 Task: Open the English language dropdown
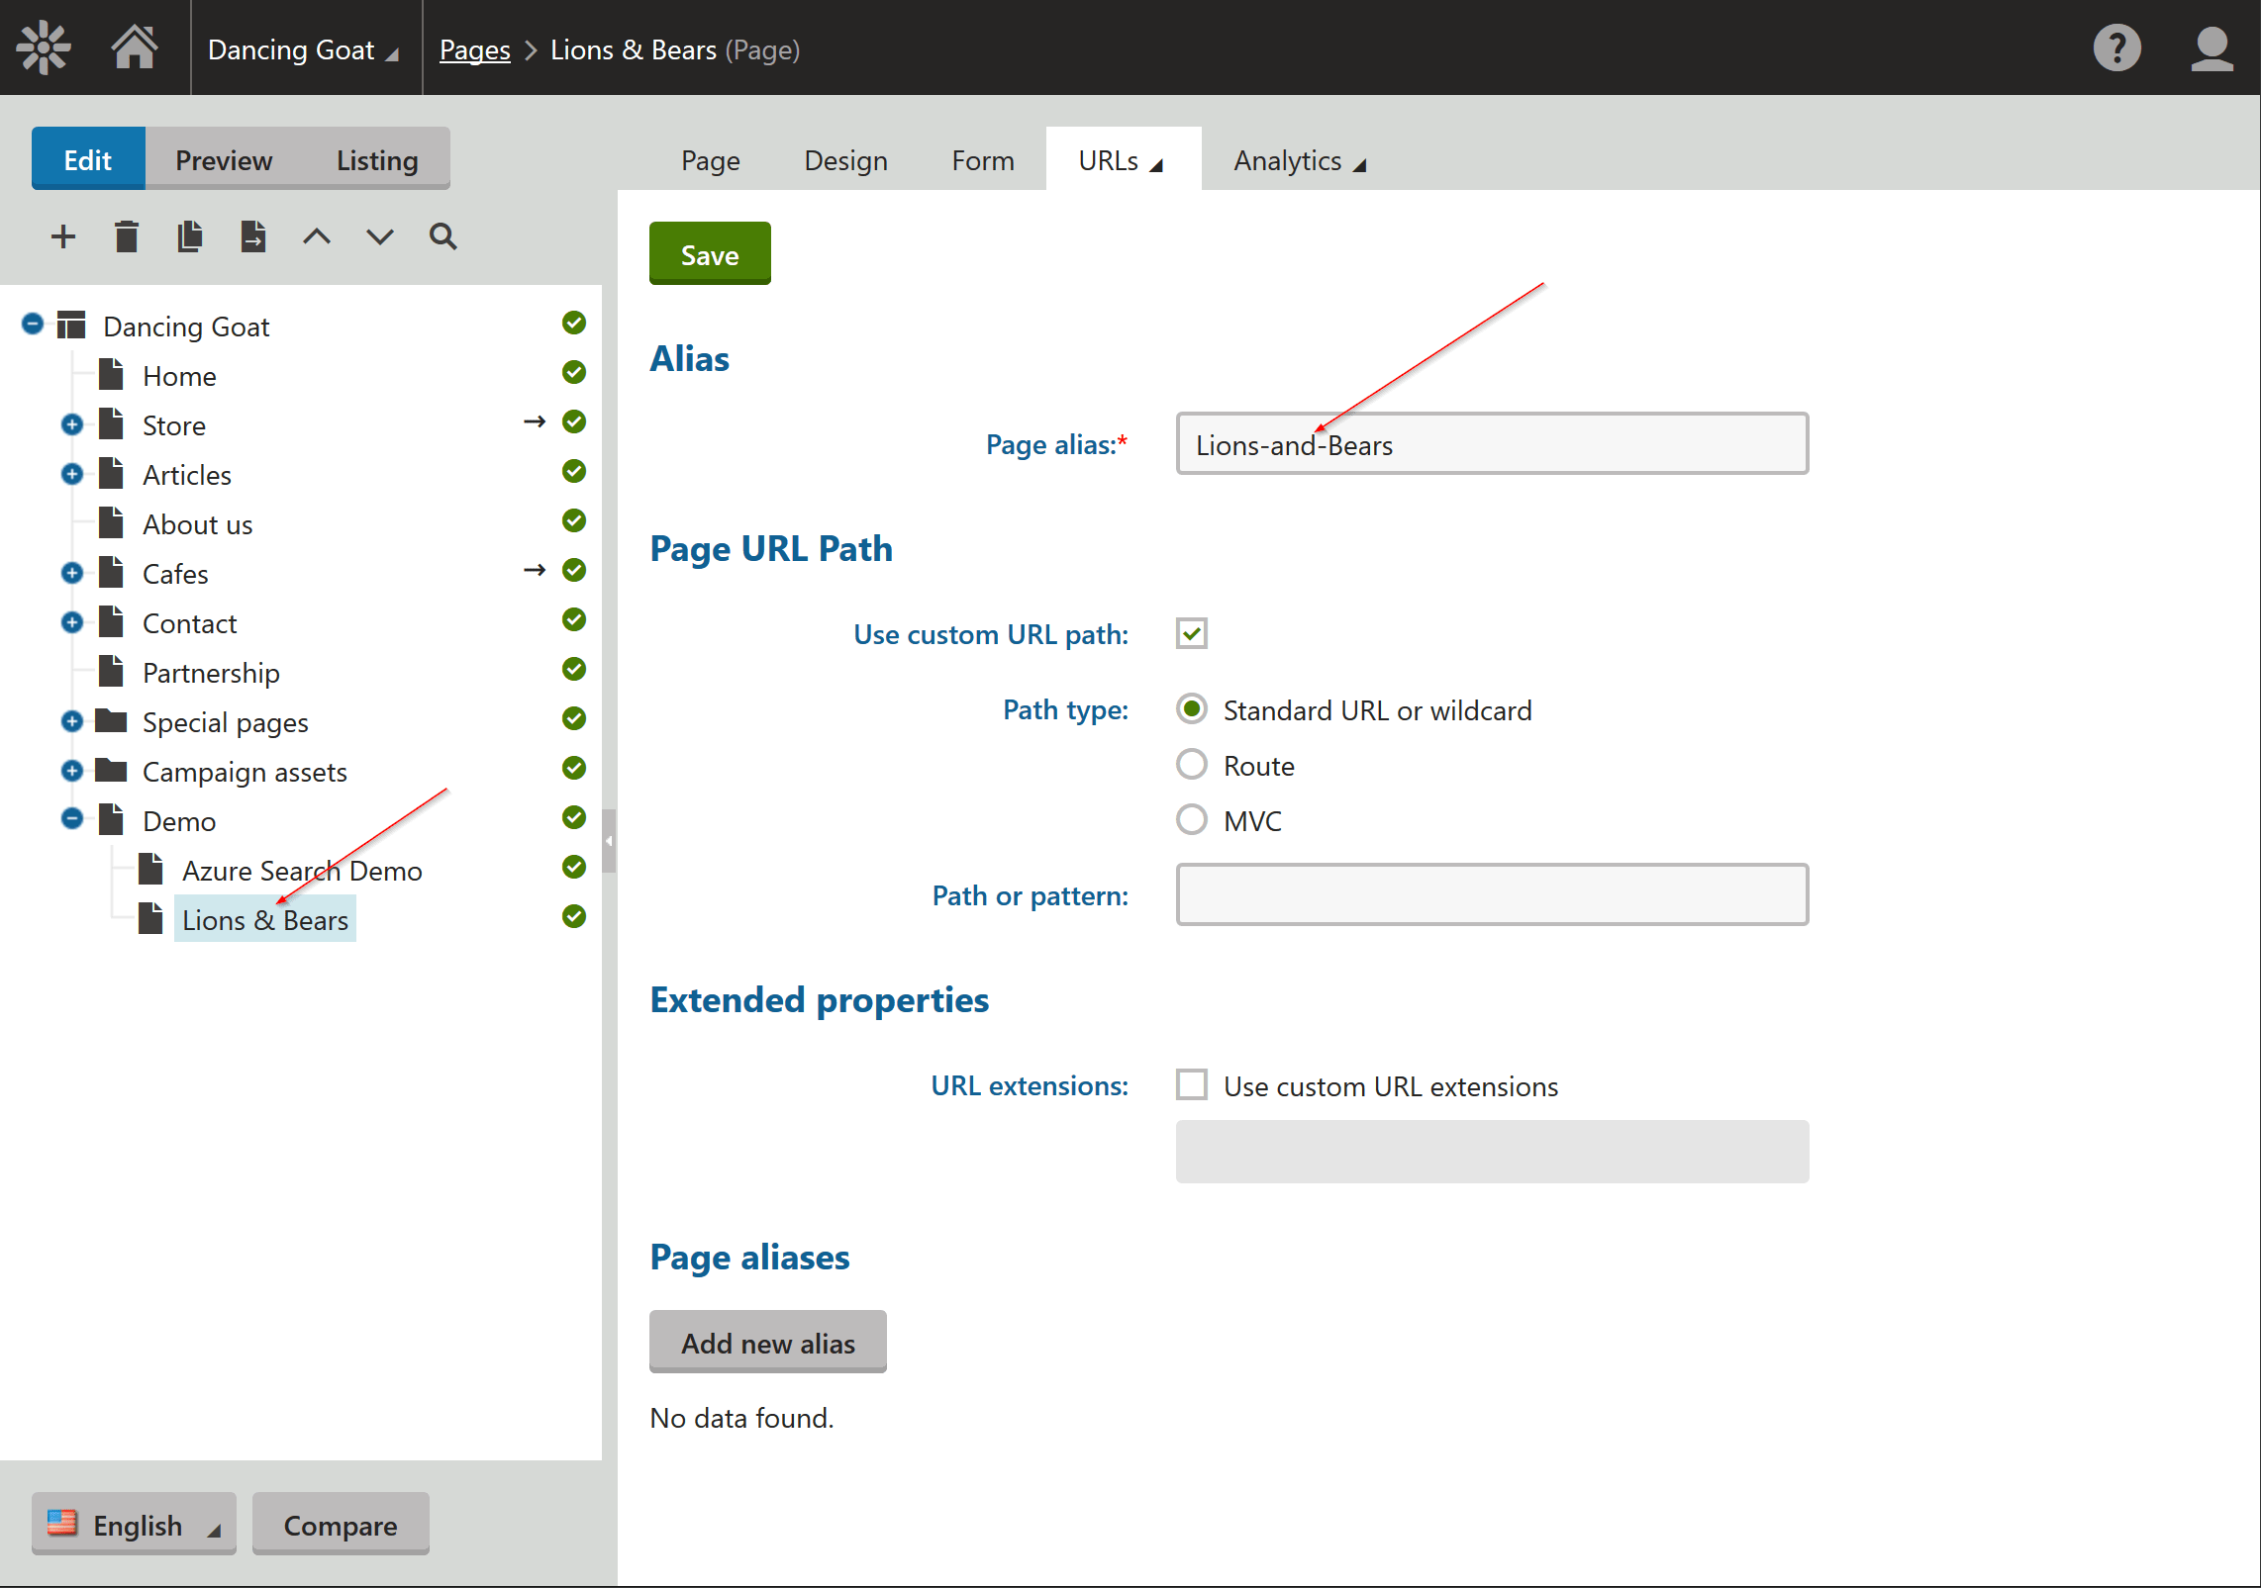click(x=134, y=1524)
